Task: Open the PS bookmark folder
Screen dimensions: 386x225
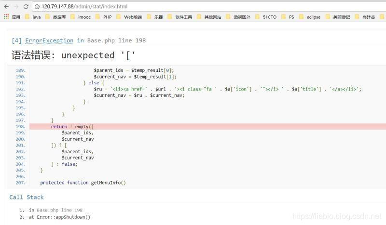Action: point(288,17)
